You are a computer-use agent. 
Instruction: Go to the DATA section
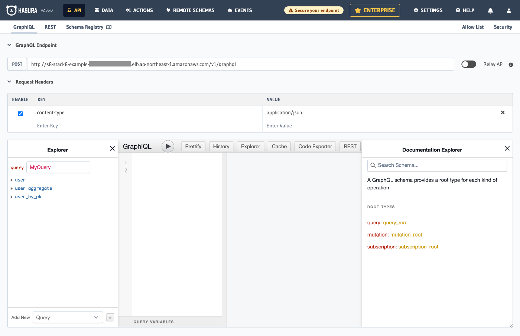tap(104, 10)
